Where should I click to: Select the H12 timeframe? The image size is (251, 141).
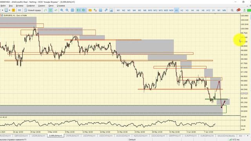point(208,11)
